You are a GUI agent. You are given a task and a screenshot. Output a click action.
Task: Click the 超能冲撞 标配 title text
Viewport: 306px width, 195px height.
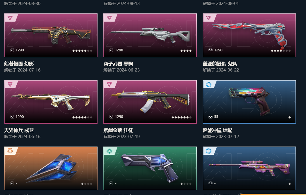218,130
